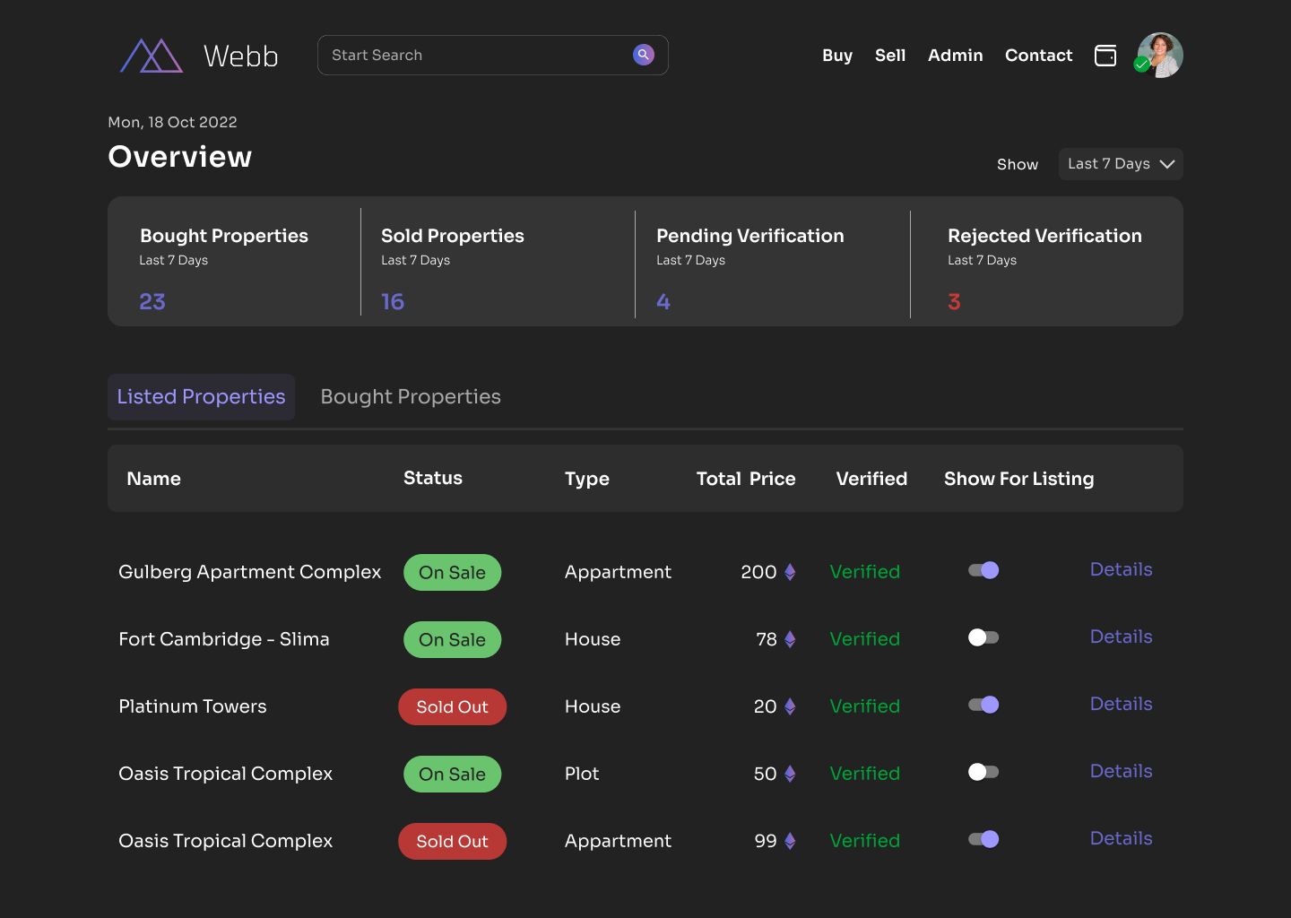This screenshot has height=918, width=1291.
Task: Click Ethereum icon next to price 78
Action: (790, 639)
